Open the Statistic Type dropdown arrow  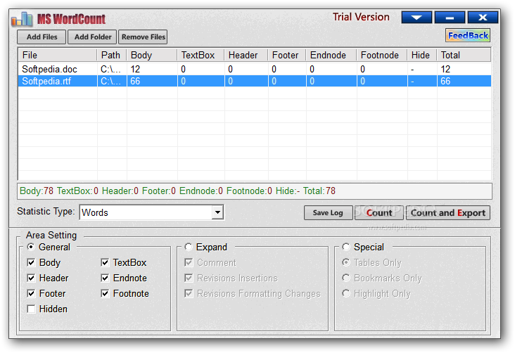217,212
